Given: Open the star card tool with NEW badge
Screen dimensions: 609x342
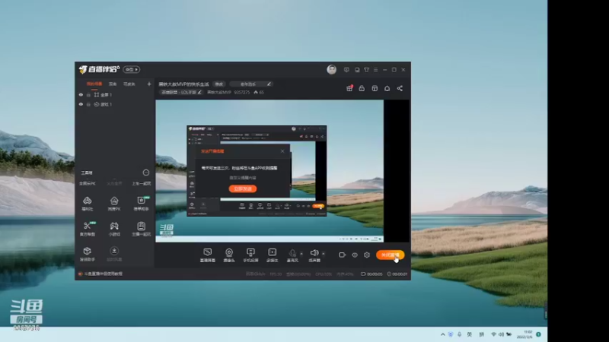Looking at the screenshot, I should (142, 203).
